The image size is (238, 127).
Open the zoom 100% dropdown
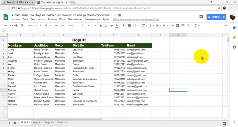(x=31, y=26)
